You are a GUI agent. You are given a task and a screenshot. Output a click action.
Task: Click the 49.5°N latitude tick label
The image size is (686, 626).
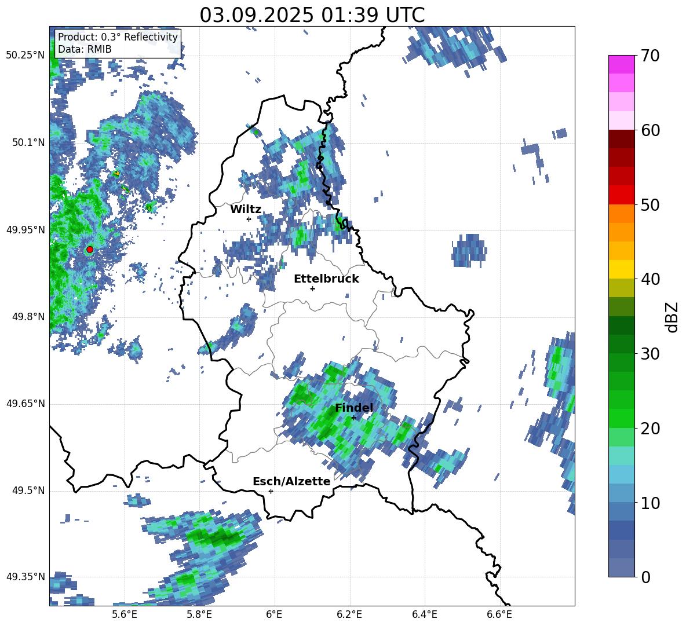(29, 490)
